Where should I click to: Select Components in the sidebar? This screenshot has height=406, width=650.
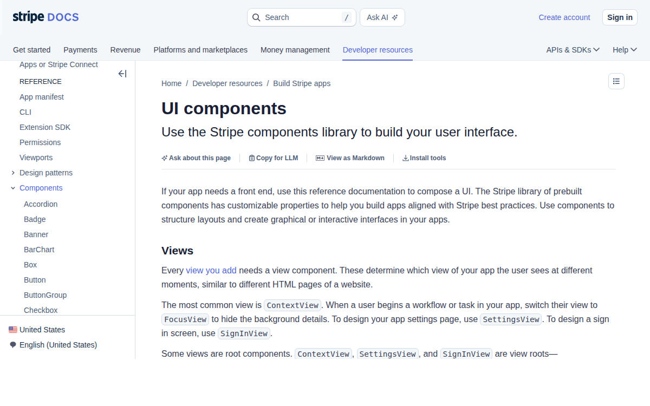[41, 188]
